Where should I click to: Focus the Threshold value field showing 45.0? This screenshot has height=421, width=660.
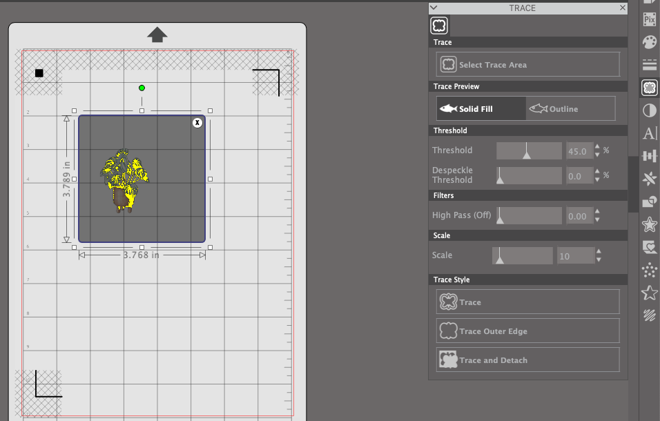click(579, 151)
